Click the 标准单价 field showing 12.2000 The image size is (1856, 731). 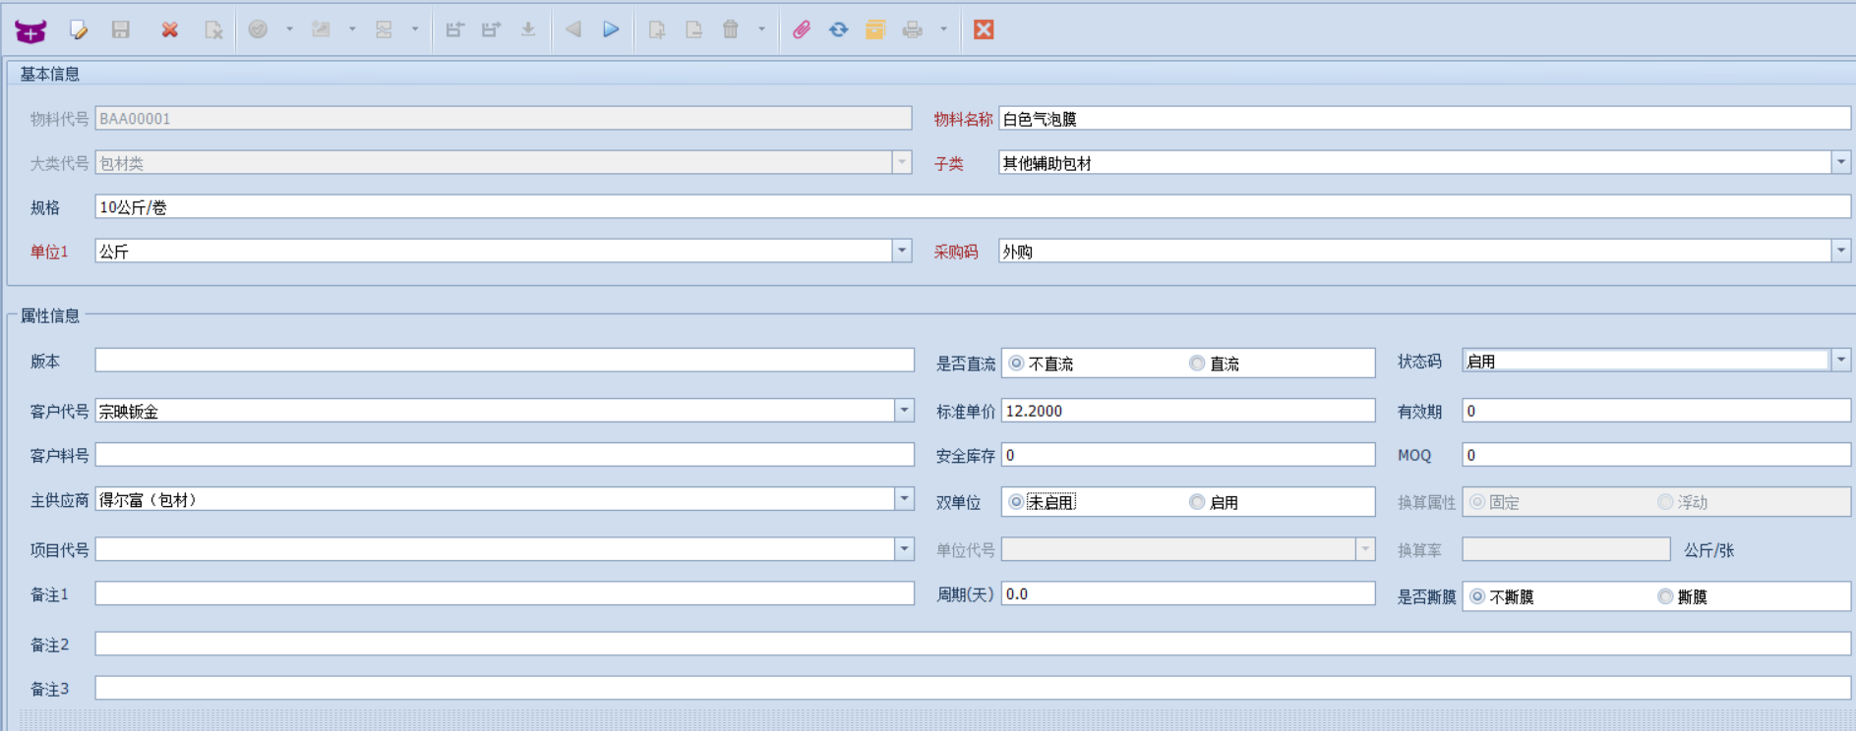coord(1188,411)
